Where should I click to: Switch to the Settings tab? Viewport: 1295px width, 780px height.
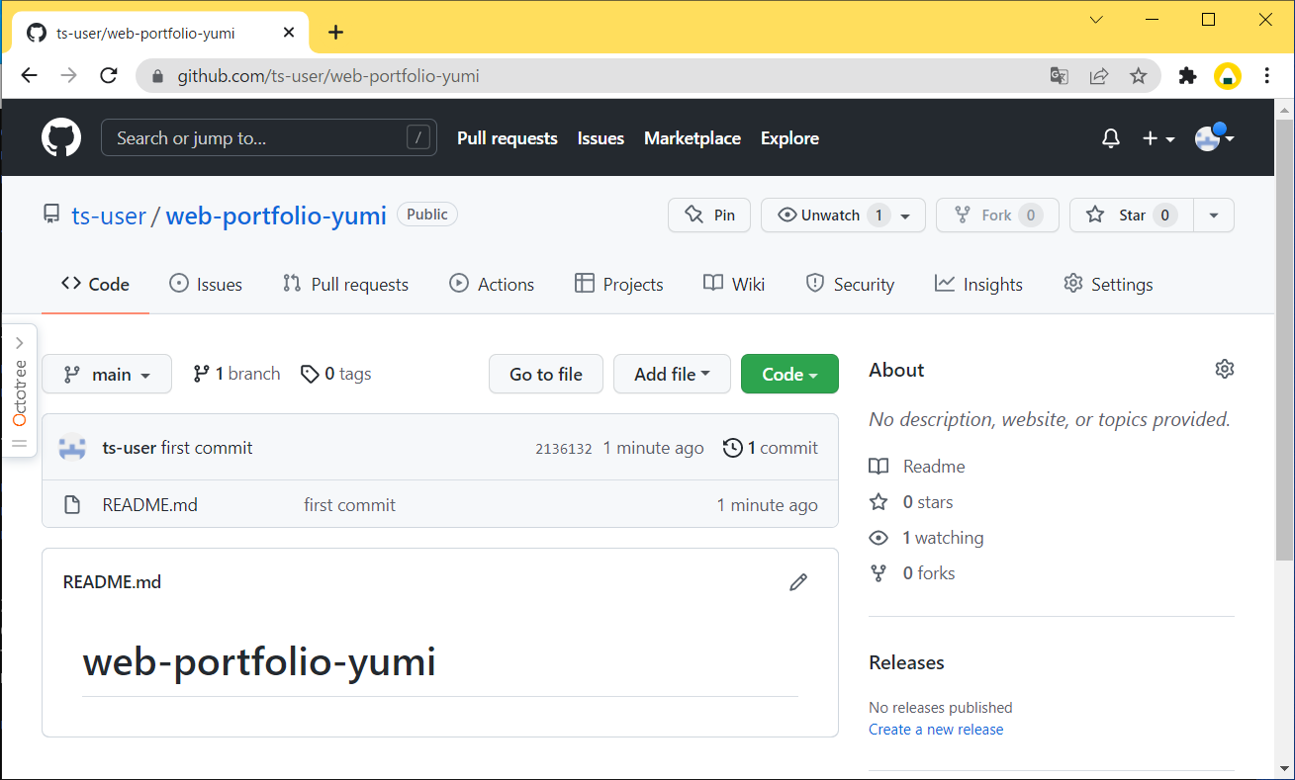click(1108, 285)
